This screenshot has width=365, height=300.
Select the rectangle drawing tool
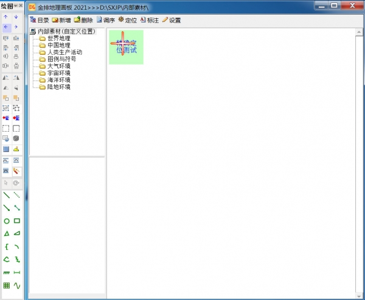click(17, 221)
